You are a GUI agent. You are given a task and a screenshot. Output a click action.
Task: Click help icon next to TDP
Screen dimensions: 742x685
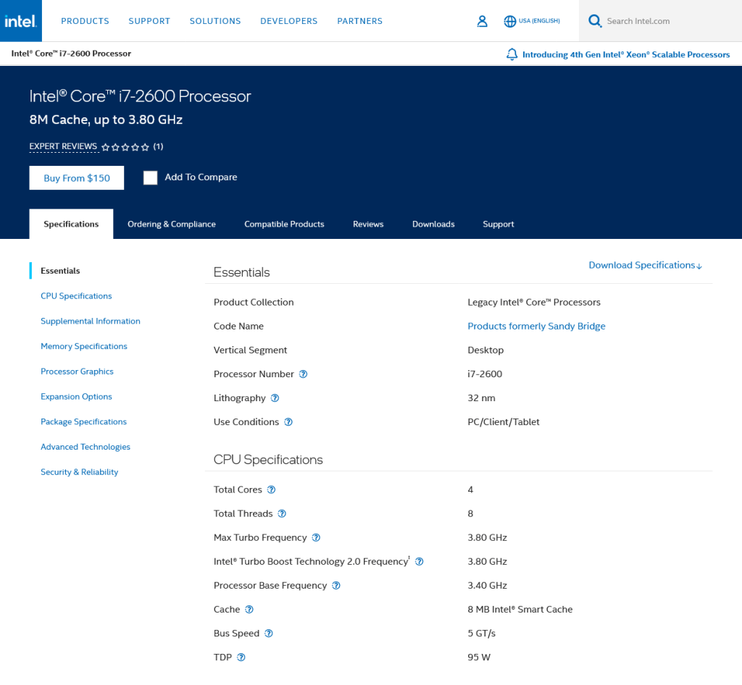(241, 657)
